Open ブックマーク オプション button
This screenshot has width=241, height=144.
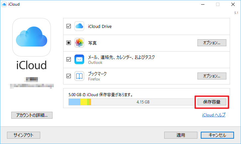pos(212,76)
